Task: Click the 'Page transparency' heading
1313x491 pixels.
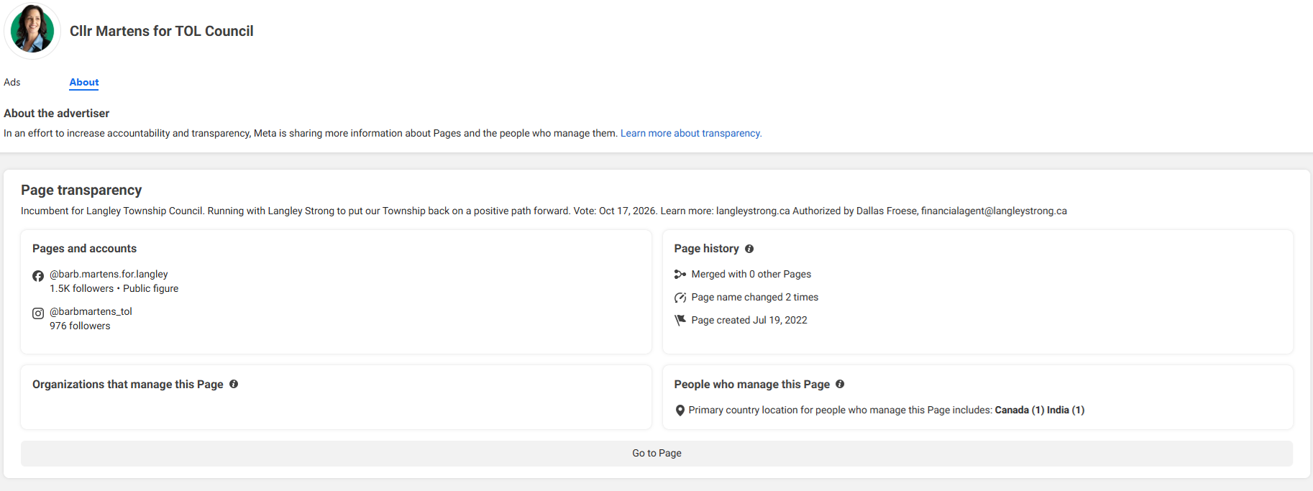Action: tap(81, 190)
